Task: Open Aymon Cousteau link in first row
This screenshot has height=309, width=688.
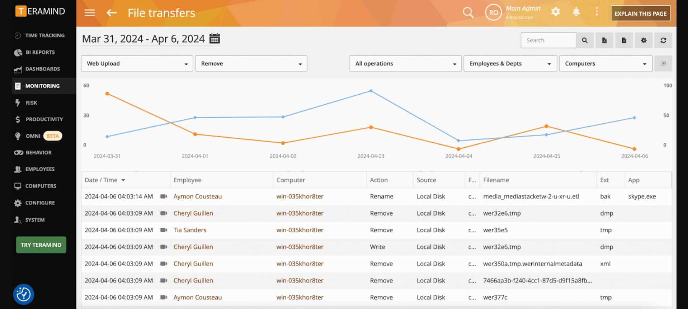Action: point(198,196)
